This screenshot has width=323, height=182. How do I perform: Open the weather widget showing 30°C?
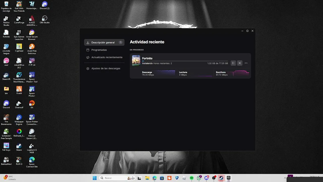point(10,178)
